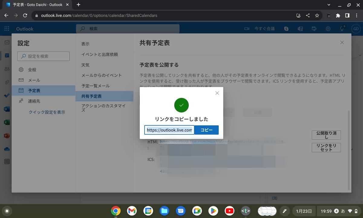Open OneDrive from the left rail
This screenshot has width=363, height=218.
(x=7, y=149)
